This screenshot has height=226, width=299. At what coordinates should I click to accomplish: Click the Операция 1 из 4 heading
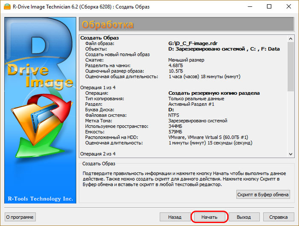(98, 87)
